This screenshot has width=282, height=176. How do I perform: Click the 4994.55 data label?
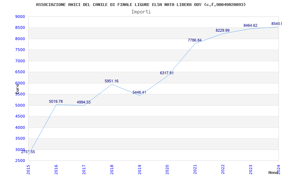pos(84,102)
